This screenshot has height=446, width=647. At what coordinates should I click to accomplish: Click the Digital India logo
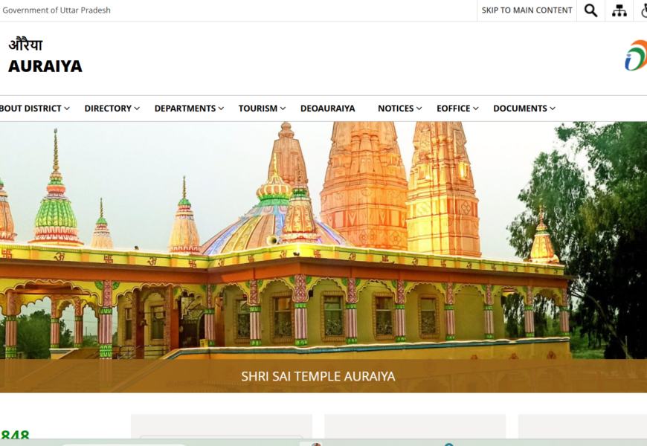(636, 56)
